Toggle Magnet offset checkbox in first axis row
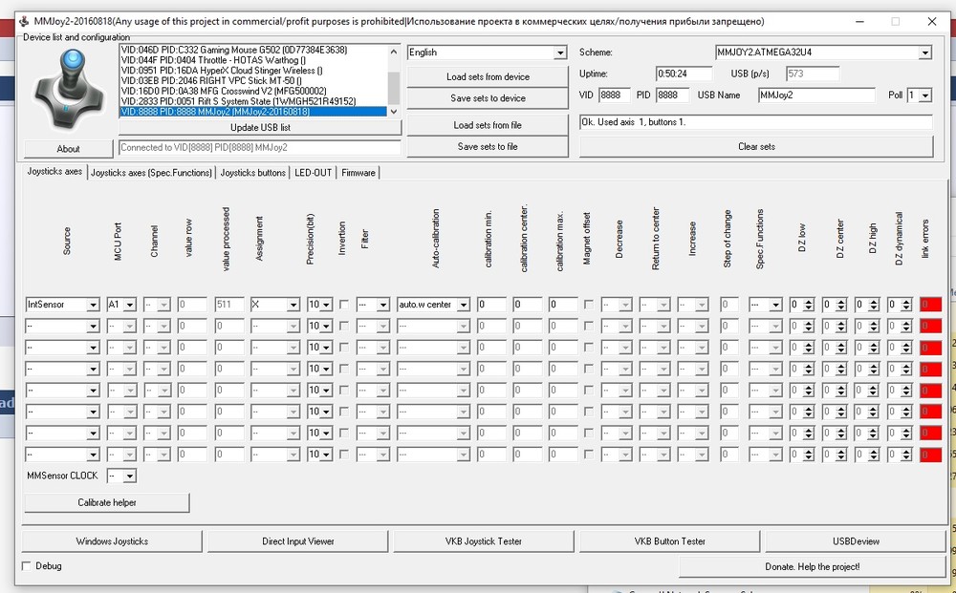The width and height of the screenshot is (956, 593). pos(588,305)
